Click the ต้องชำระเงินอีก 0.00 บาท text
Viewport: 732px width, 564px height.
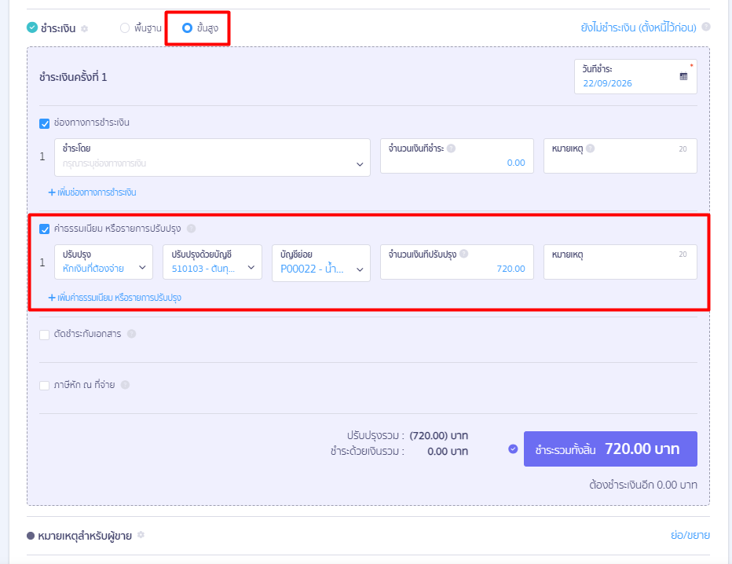(642, 485)
